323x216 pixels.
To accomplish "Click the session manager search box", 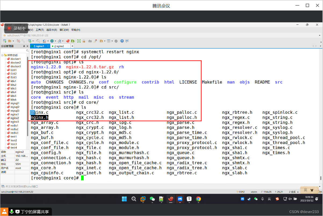I will [x=15, y=51].
